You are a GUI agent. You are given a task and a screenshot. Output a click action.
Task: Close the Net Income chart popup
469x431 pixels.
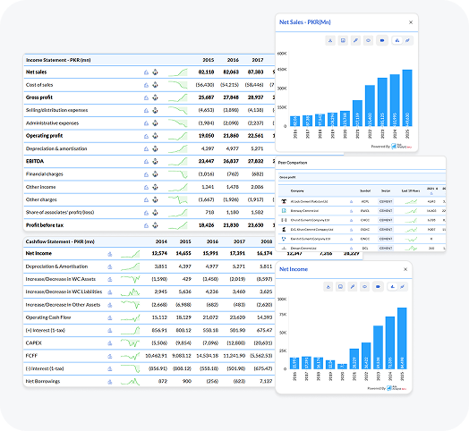click(405, 269)
